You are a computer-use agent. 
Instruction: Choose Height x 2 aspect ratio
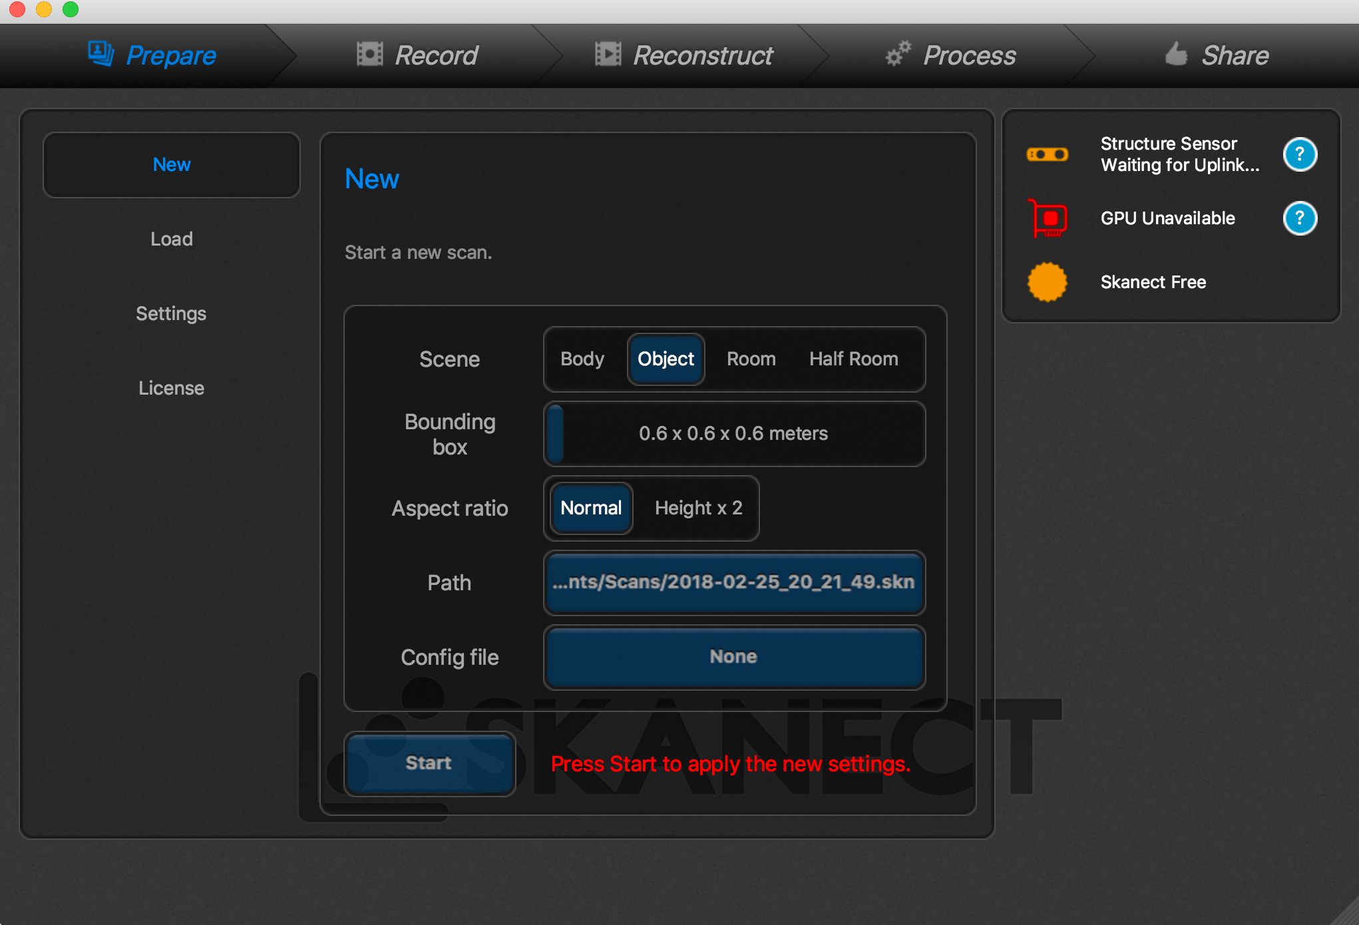click(x=699, y=508)
